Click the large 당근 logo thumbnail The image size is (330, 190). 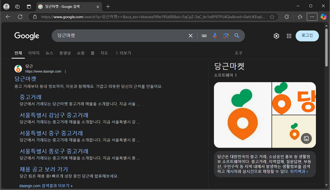(x=242, y=115)
